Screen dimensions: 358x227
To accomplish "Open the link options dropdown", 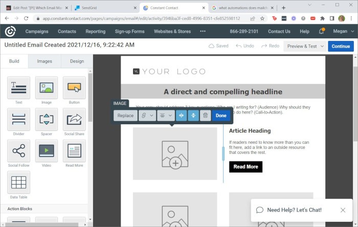I will [x=147, y=116].
